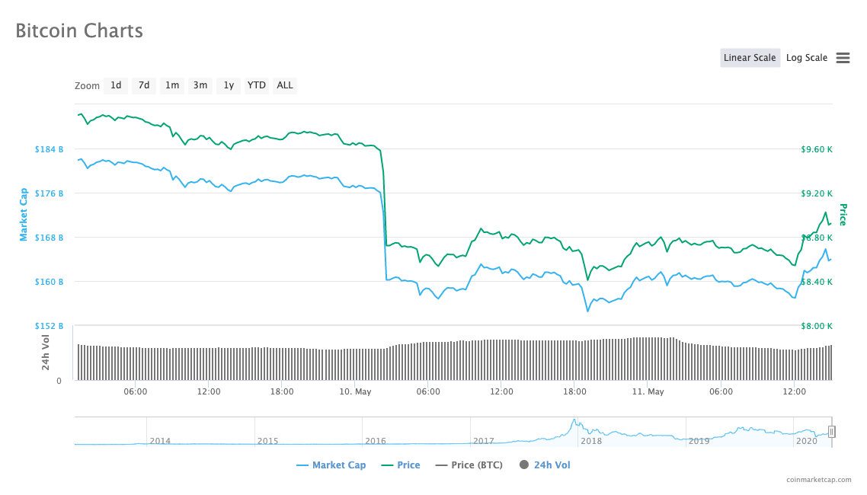Click the $152 B axis label
The width and height of the screenshot is (867, 495).
pyautogui.click(x=50, y=326)
